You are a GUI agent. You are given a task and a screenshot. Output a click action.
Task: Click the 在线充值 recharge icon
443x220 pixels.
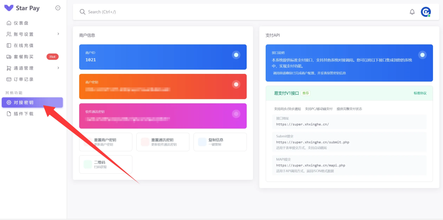[9, 45]
